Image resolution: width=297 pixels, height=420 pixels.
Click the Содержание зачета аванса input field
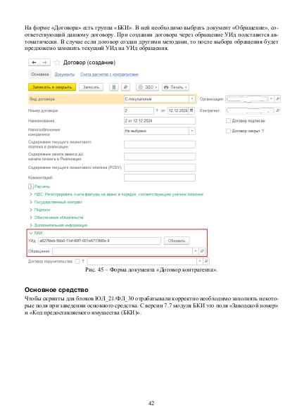[160, 156]
